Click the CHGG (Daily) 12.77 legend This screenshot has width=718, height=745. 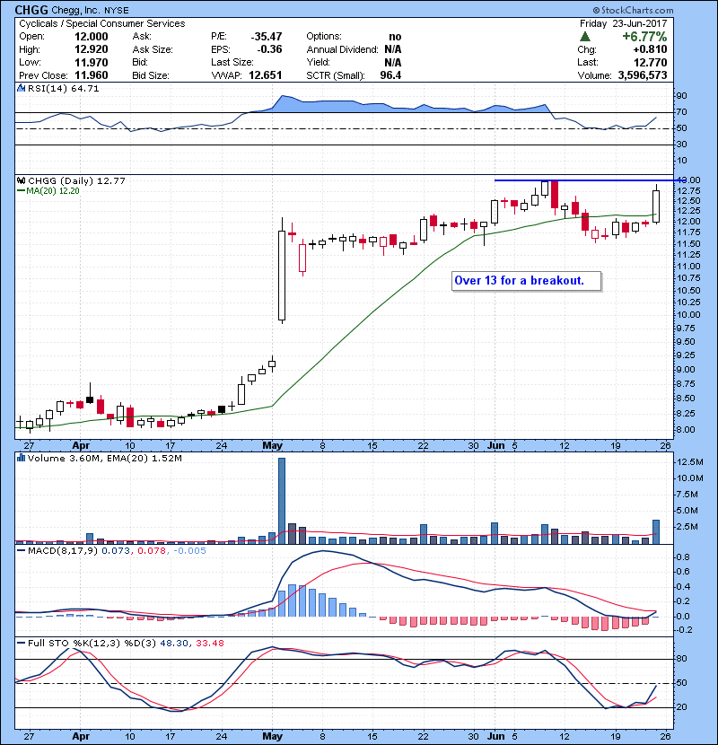click(x=76, y=181)
